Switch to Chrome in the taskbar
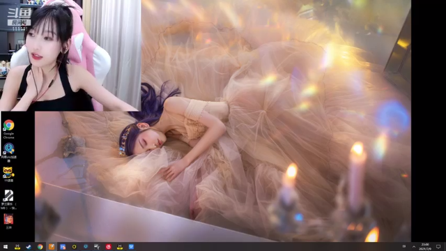Image resolution: width=446 pixels, height=251 pixels. (40, 247)
